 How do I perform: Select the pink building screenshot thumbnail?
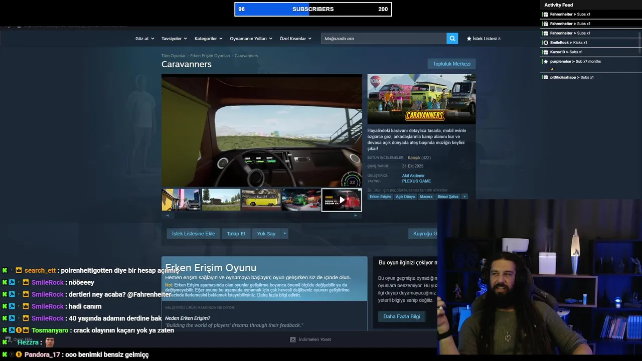coord(181,200)
